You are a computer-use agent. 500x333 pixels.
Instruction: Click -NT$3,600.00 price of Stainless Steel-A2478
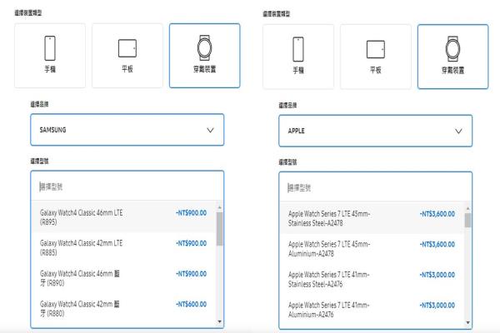437,214
